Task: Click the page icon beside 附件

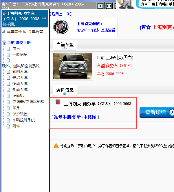Action: click(x=8, y=126)
